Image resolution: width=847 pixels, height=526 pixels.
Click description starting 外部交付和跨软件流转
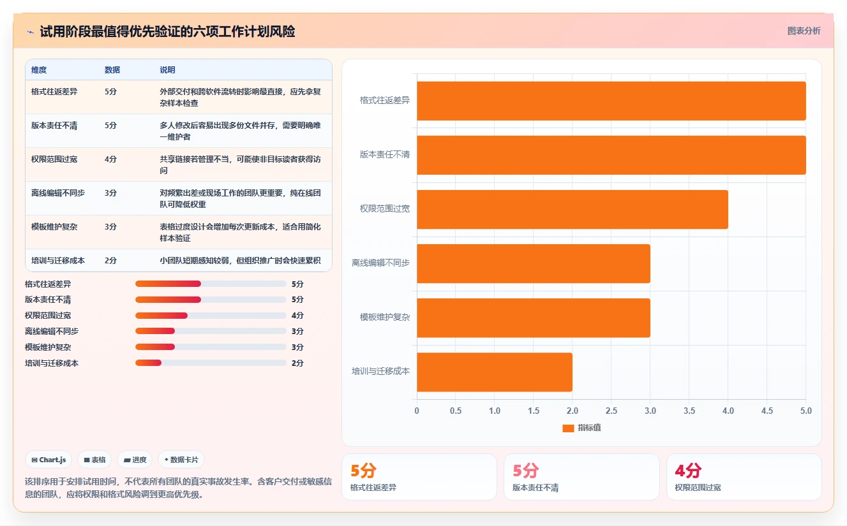pyautogui.click(x=241, y=97)
